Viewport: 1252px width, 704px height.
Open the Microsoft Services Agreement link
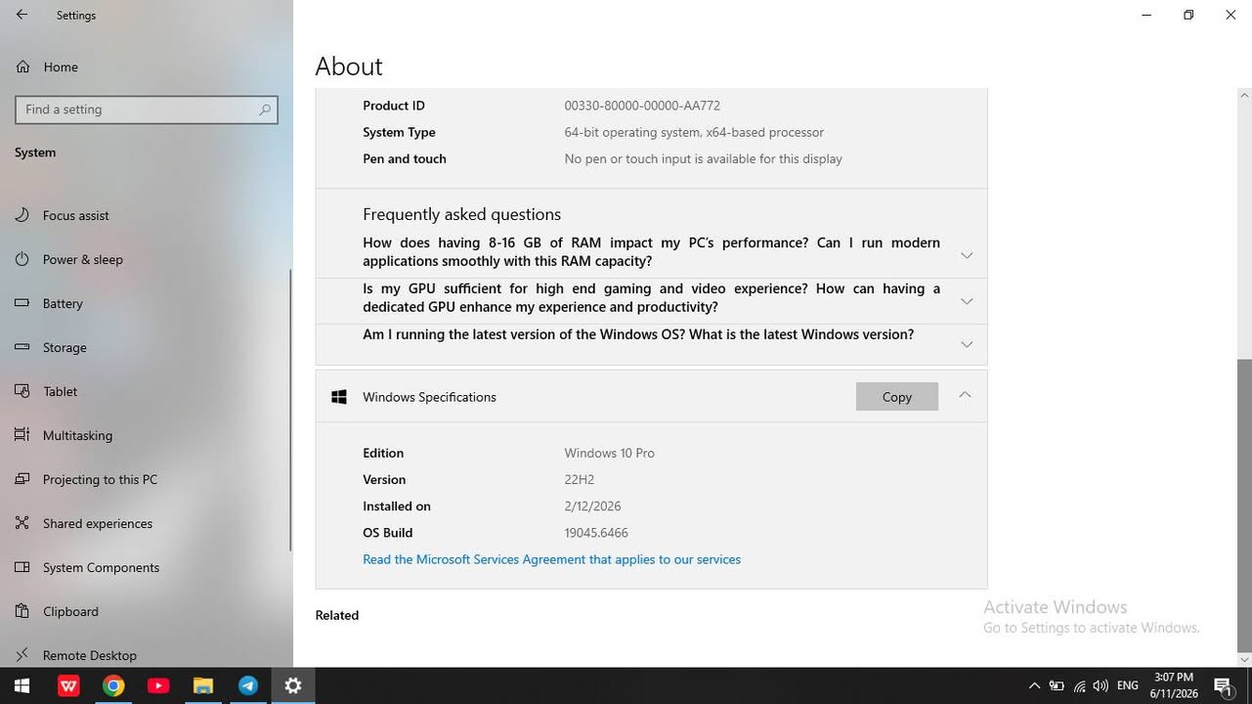[x=551, y=559]
